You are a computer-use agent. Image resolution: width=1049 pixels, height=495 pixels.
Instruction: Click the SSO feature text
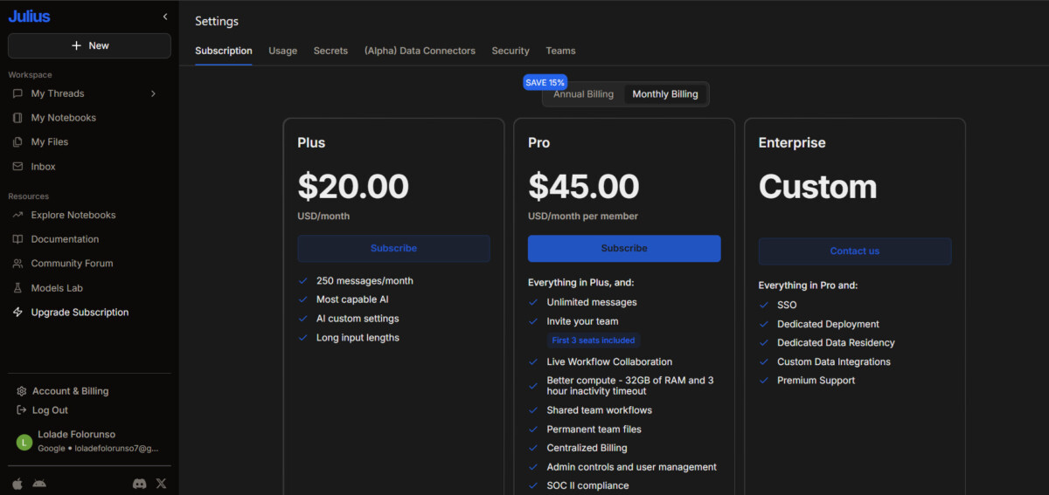pos(787,305)
